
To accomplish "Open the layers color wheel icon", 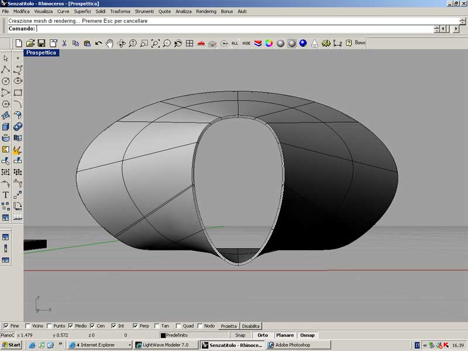I will click(269, 43).
